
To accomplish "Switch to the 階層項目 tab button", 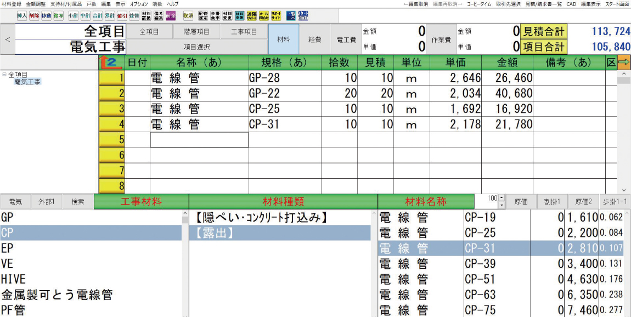I will click(196, 31).
